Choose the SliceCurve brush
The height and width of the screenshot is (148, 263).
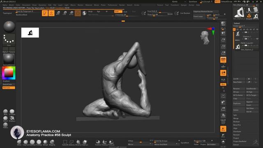click(x=78, y=143)
